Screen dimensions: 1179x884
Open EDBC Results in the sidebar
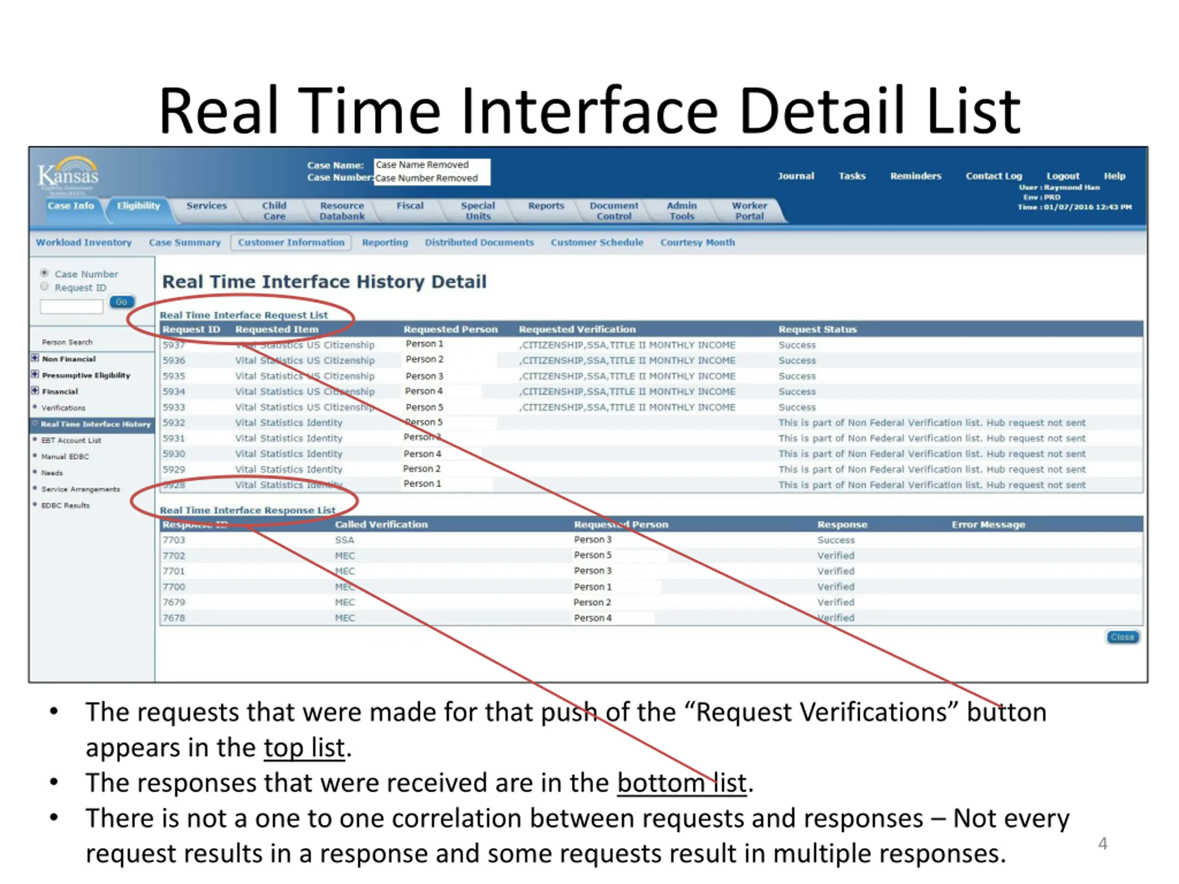[x=65, y=505]
